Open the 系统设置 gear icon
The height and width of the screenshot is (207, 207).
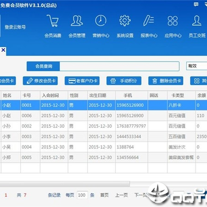coord(125,21)
